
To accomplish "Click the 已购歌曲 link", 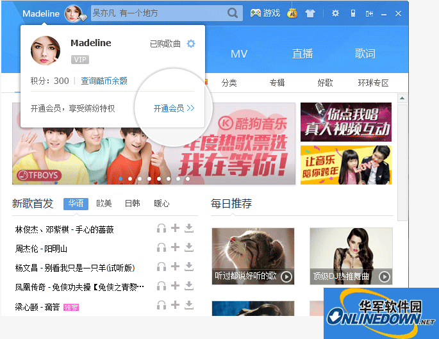I will (165, 44).
